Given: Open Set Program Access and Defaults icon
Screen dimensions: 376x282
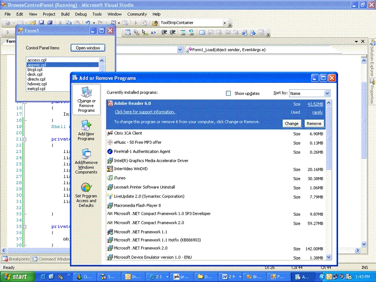Looking at the screenshot, I should click(x=86, y=195).
